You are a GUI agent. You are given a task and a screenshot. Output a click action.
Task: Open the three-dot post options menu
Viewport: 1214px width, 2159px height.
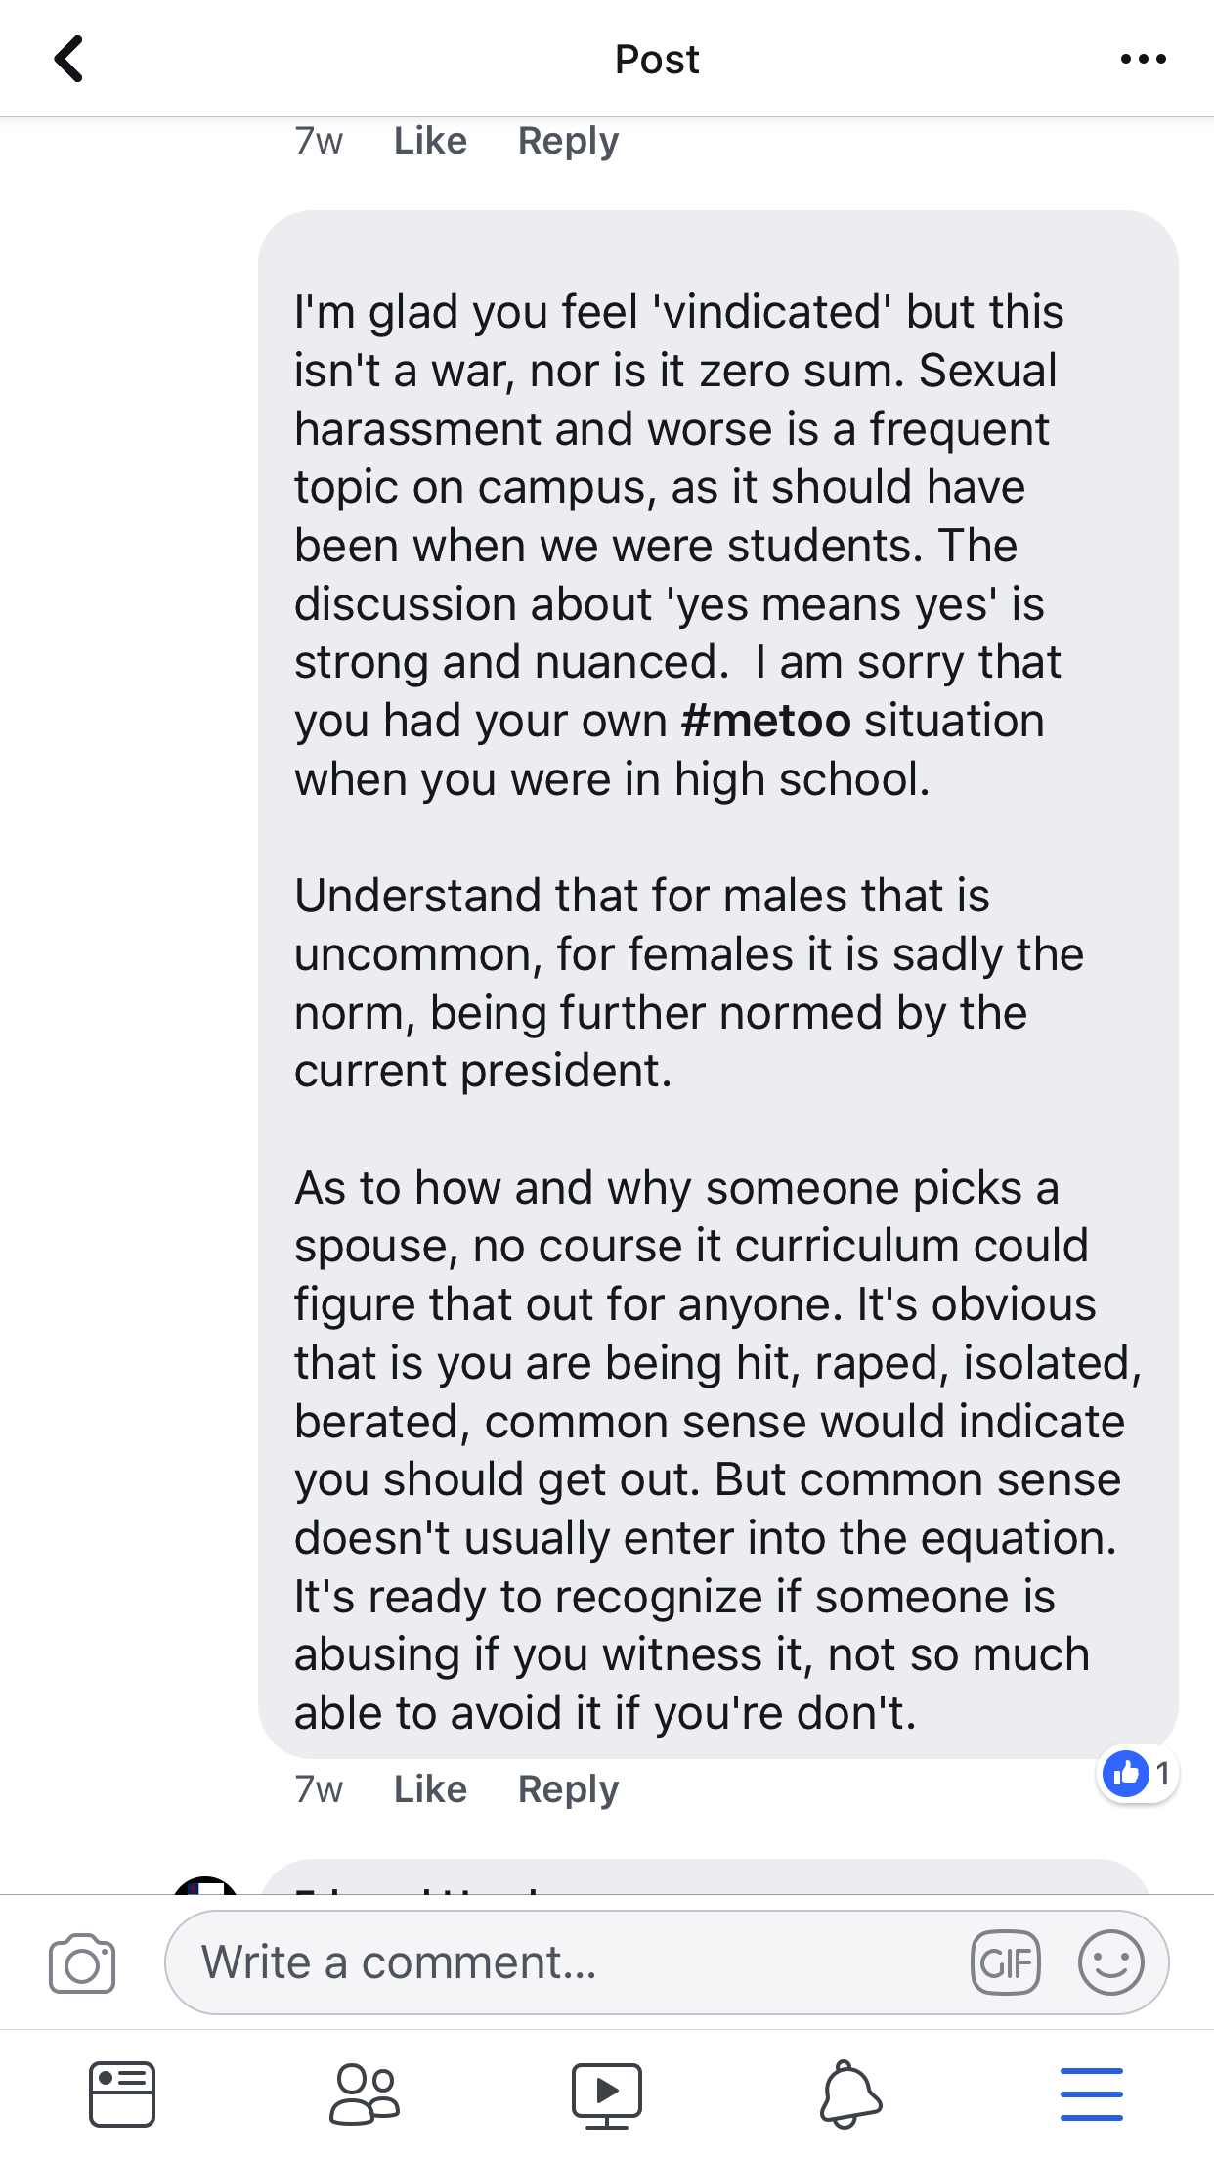click(1143, 59)
